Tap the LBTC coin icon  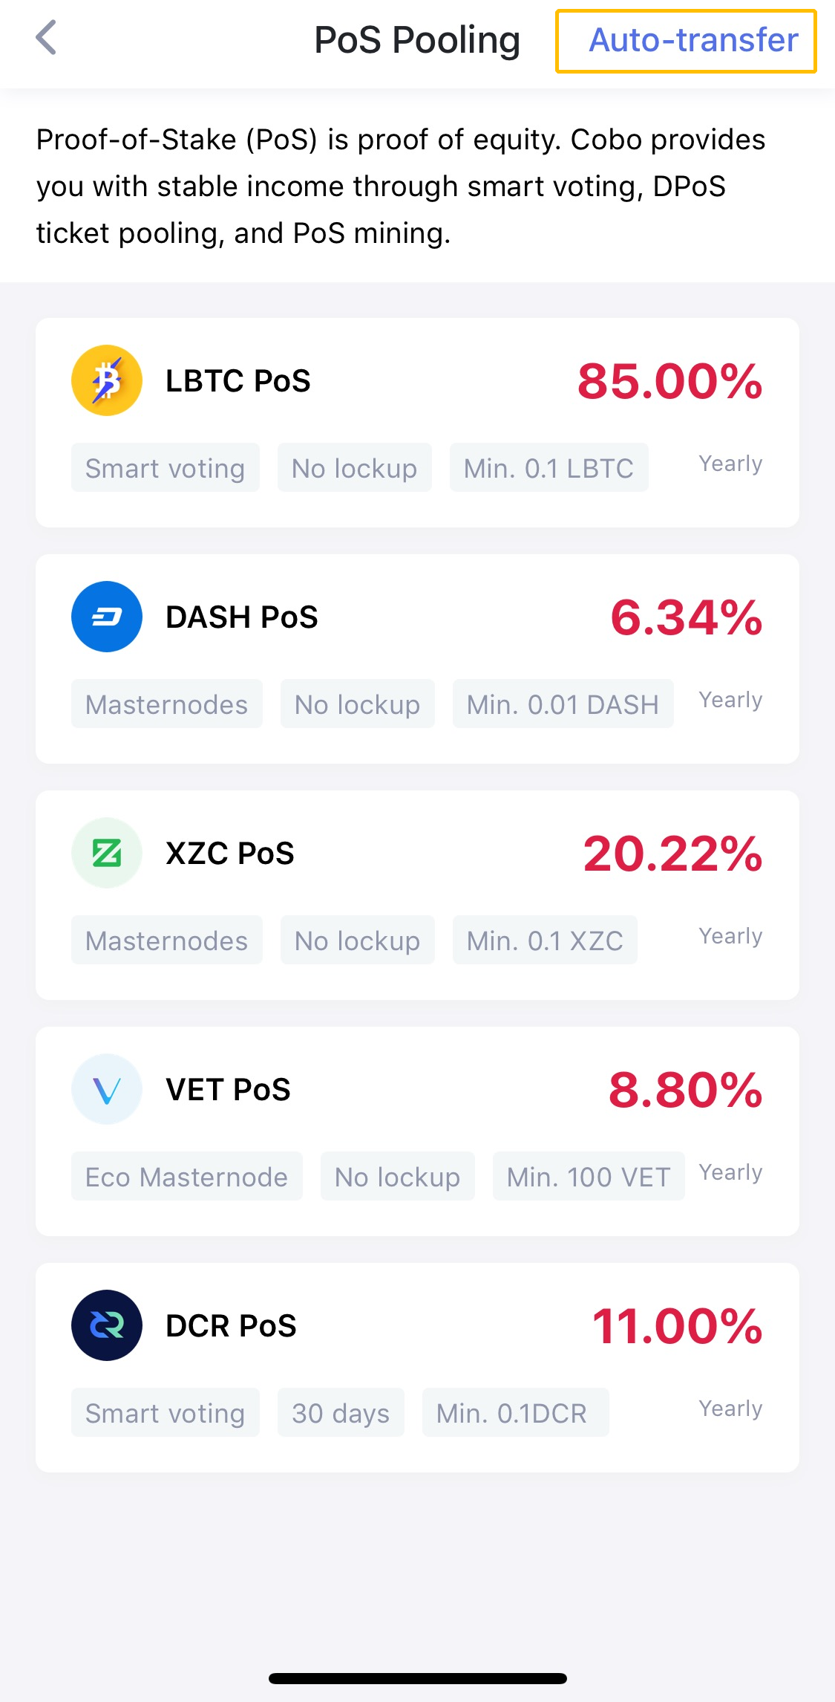[x=107, y=380]
